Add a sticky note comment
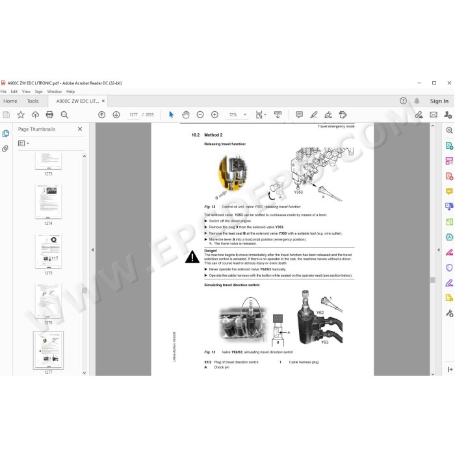This screenshot has height=455, width=455. coord(299,114)
